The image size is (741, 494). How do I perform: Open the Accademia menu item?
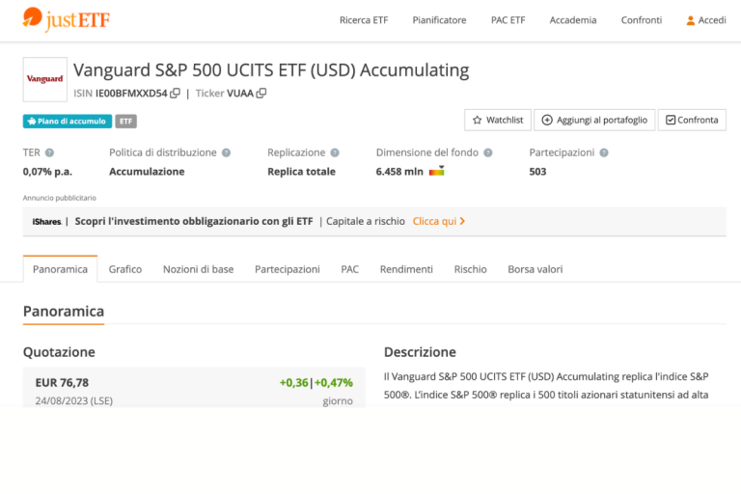[x=573, y=20]
